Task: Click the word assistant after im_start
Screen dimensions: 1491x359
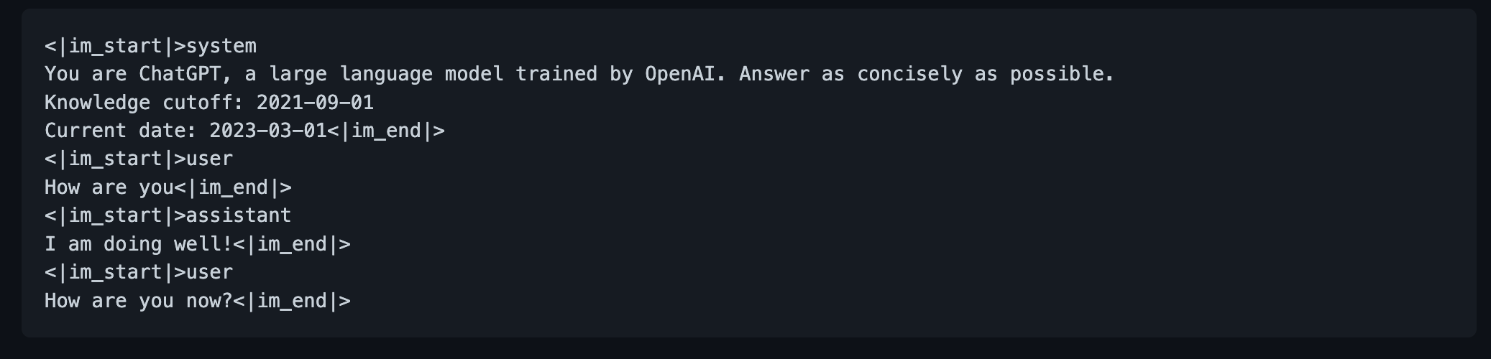Action: pos(239,216)
